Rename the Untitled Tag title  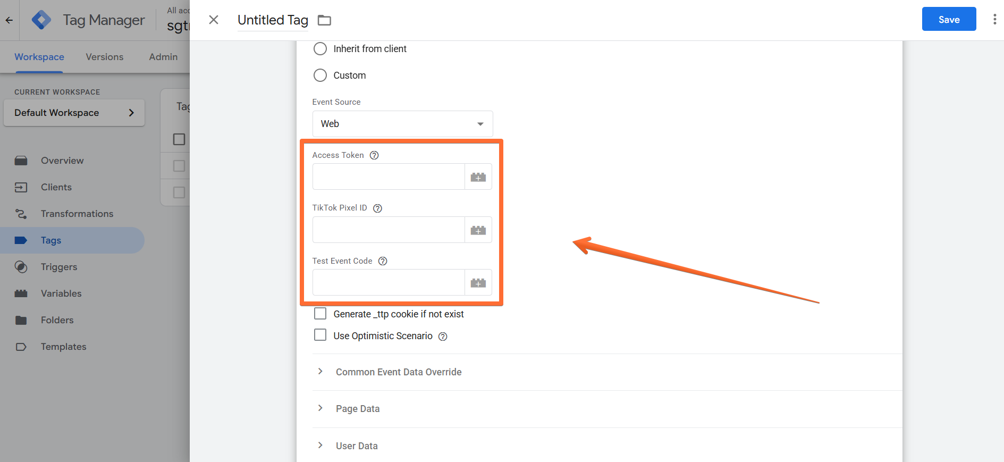(273, 20)
